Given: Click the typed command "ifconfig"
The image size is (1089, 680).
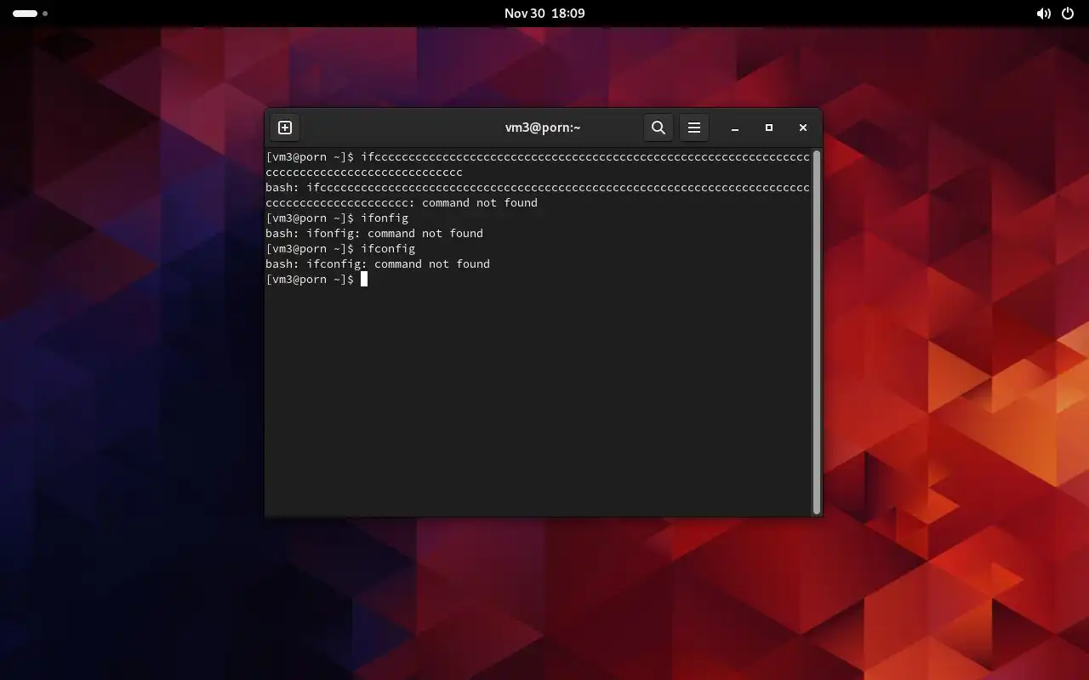Looking at the screenshot, I should click(x=388, y=249).
